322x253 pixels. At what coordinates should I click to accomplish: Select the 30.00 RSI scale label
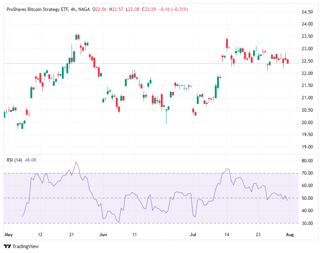307,223
